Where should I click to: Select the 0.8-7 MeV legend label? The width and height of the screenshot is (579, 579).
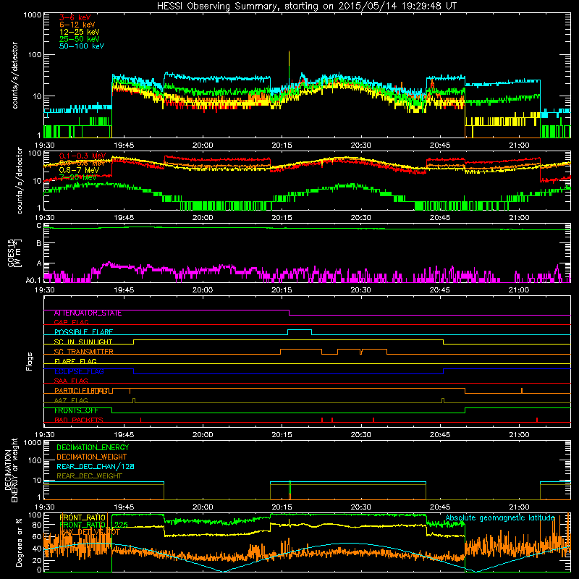click(80, 170)
